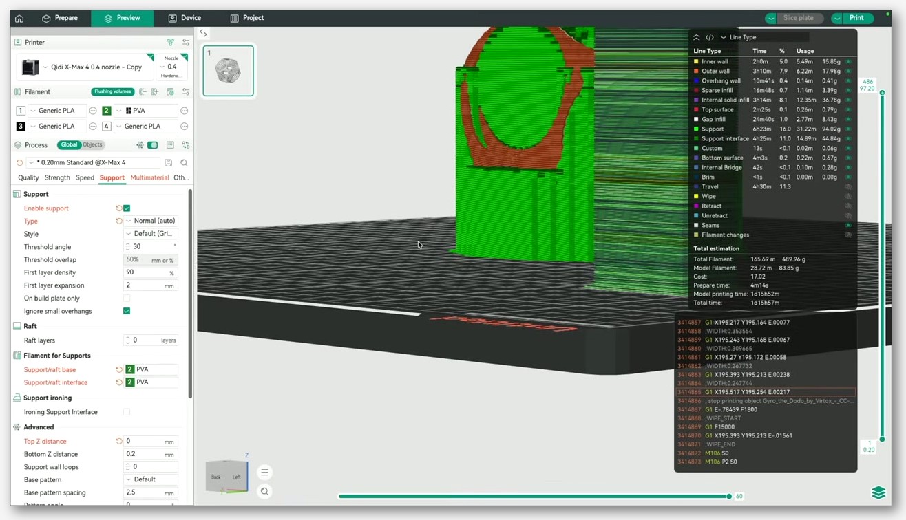Open the printer preset dropdown
This screenshot has height=520, width=906.
85,67
